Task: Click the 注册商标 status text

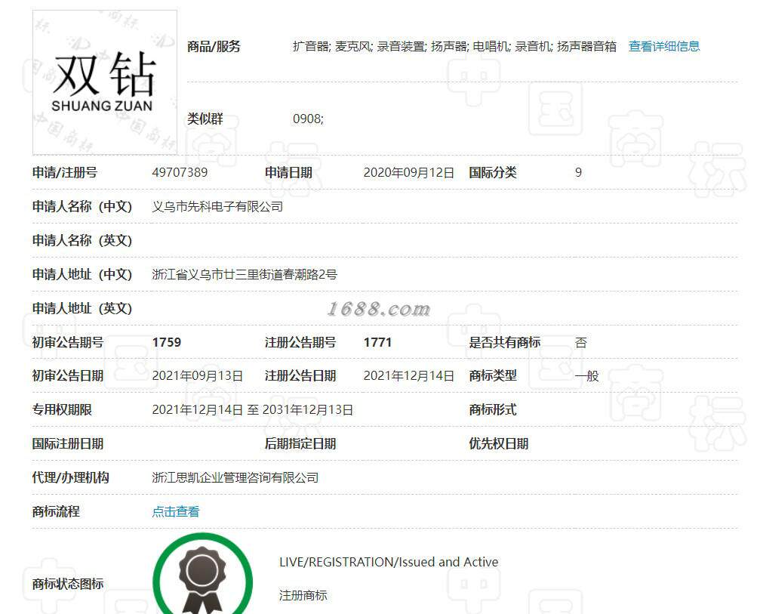Action: (x=303, y=595)
